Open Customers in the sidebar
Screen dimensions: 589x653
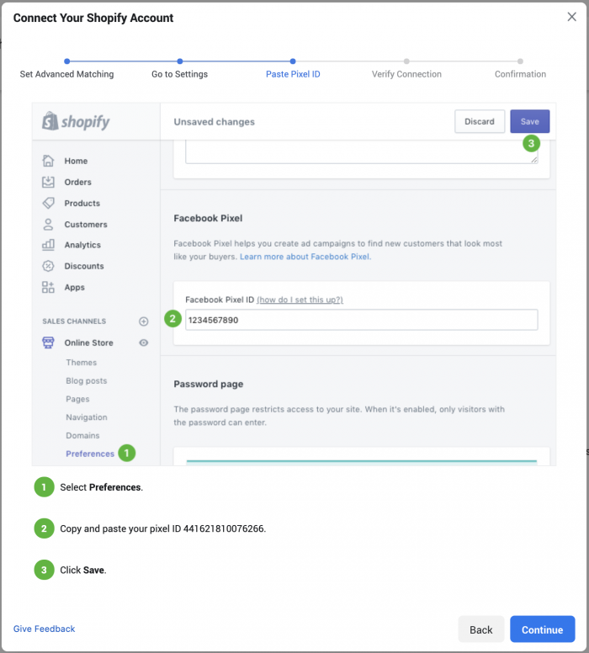[86, 225]
